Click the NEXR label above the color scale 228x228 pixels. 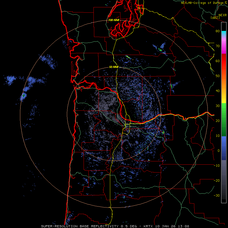(222, 15)
